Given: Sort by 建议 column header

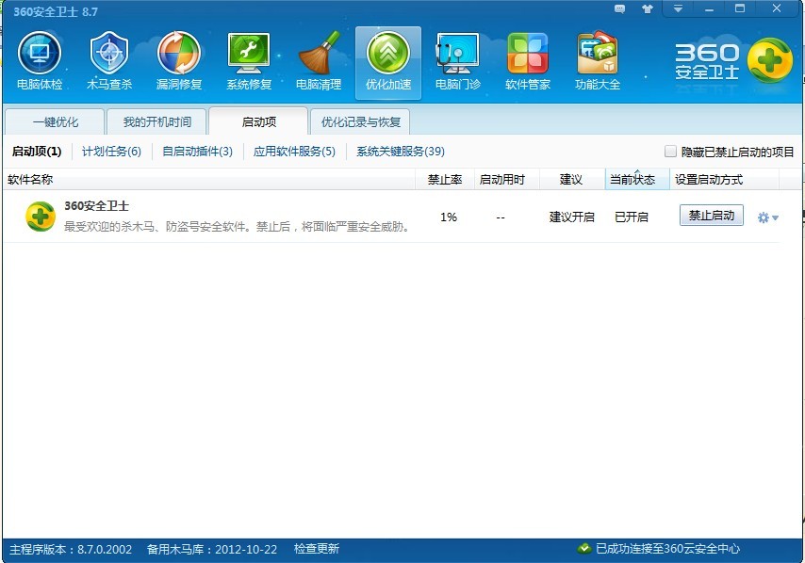Looking at the screenshot, I should click(x=571, y=180).
